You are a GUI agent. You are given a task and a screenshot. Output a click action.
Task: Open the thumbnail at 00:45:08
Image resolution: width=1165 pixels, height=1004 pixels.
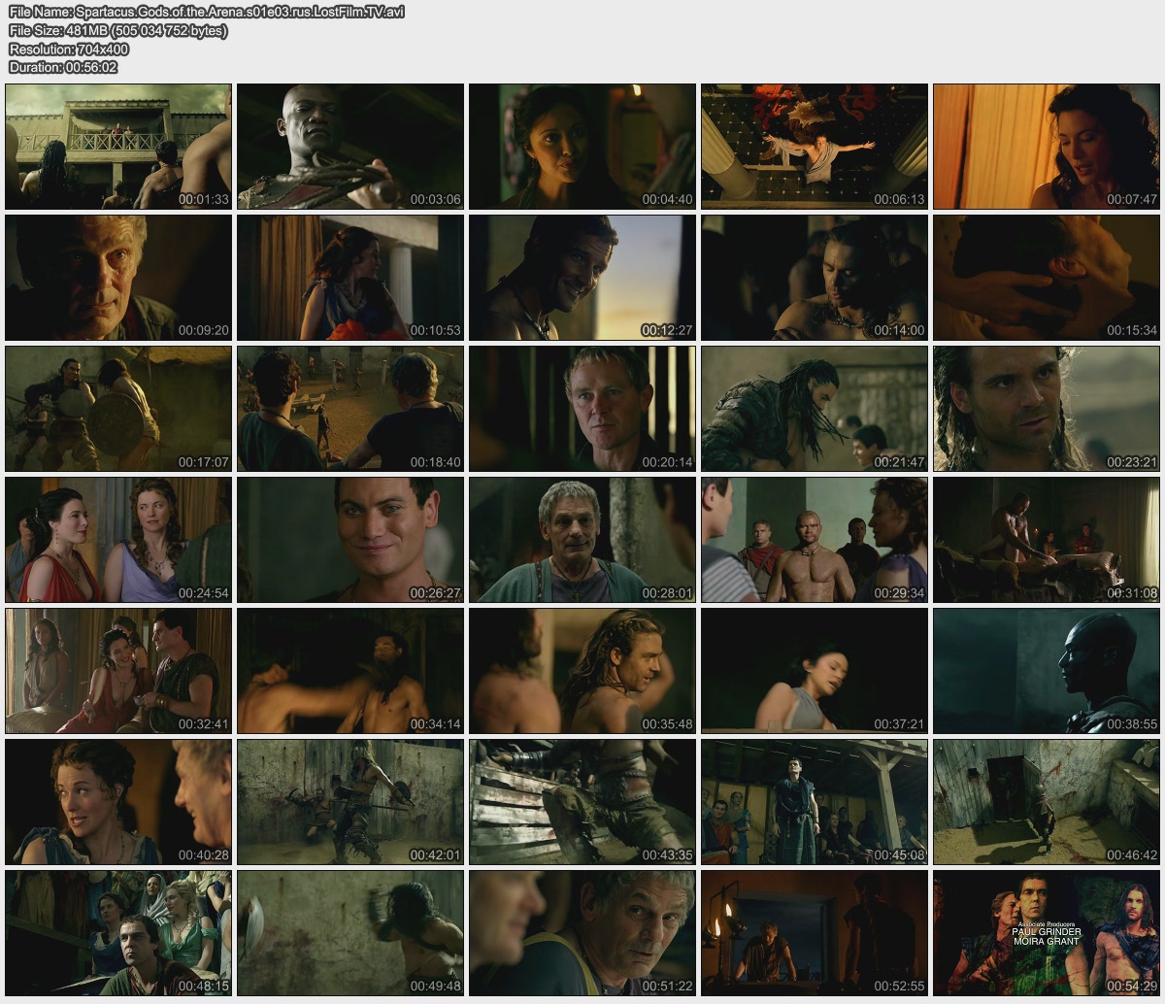pyautogui.click(x=815, y=802)
